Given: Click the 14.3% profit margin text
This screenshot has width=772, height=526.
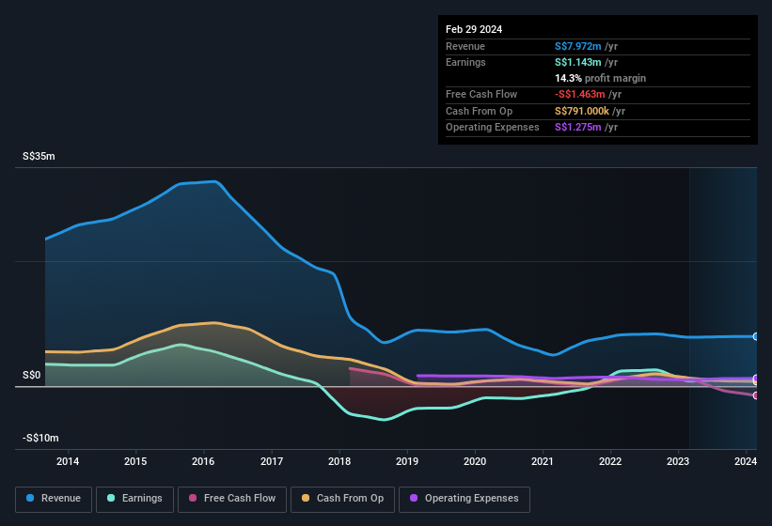Looking at the screenshot, I should [x=600, y=78].
